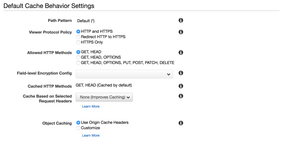282x142 pixels.
Task: Select GET, HEAD allowed methods
Action: point(78,52)
